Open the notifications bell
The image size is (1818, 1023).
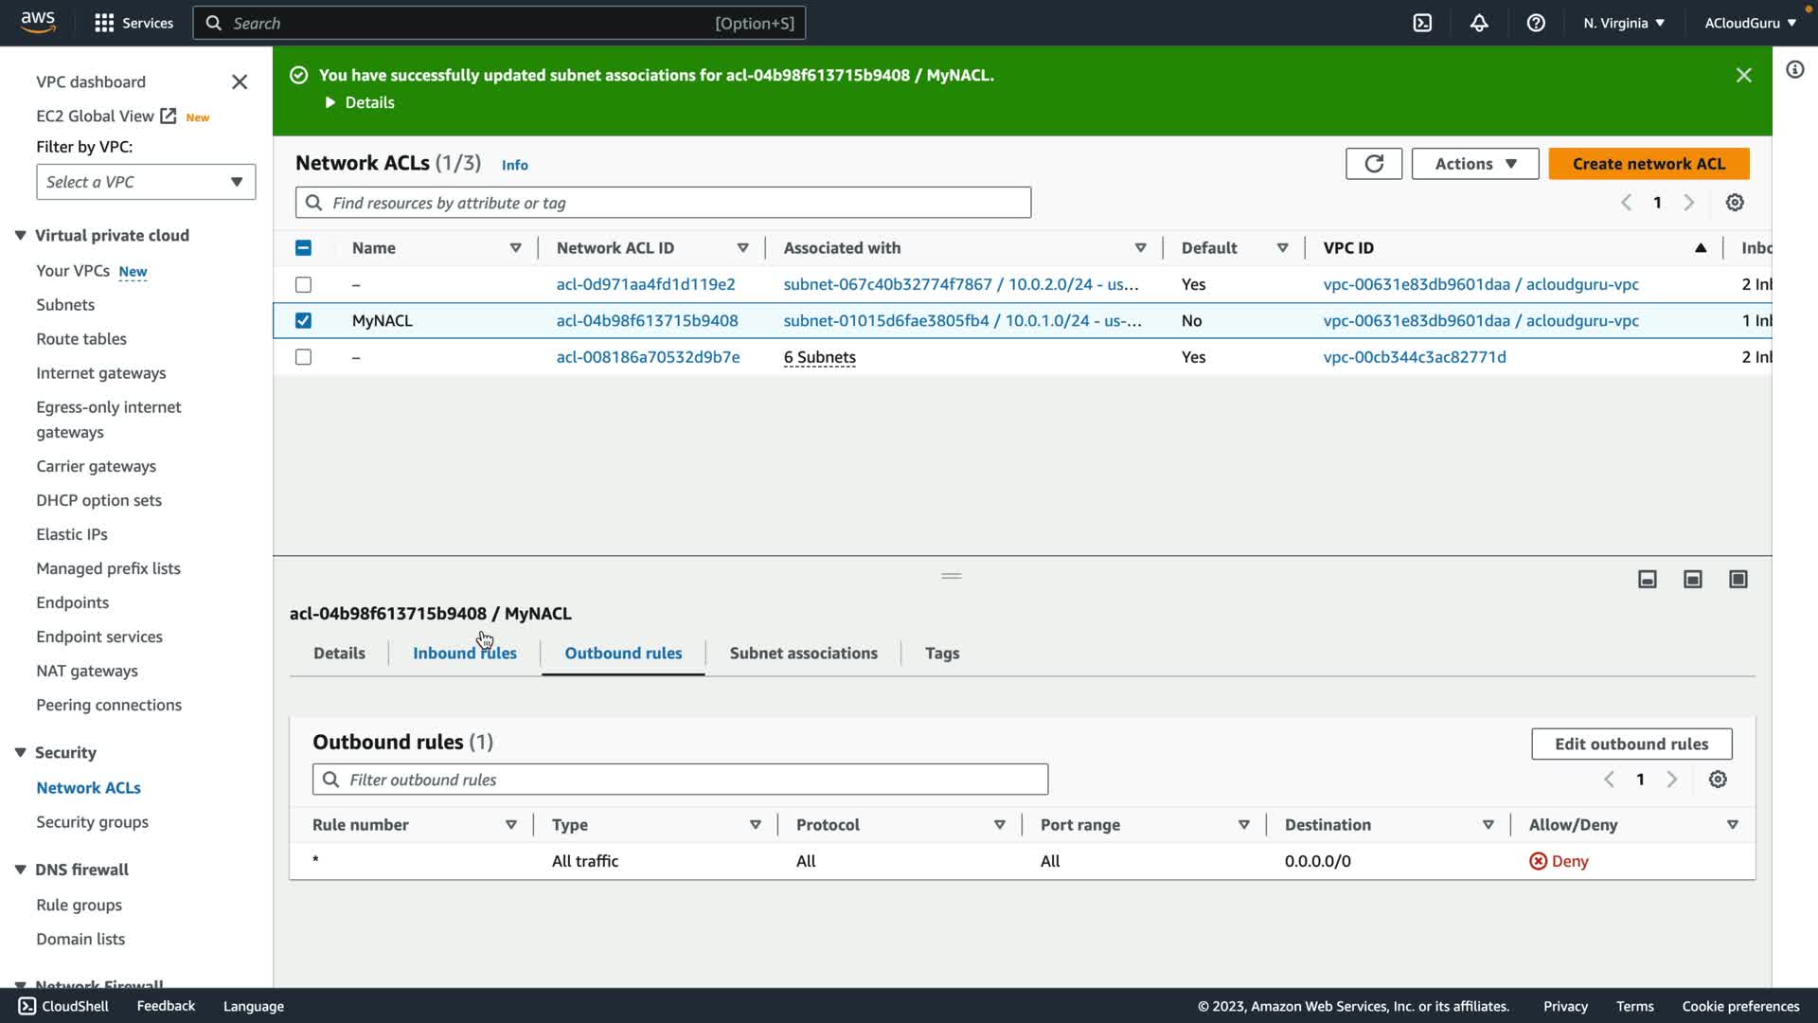1479,23
